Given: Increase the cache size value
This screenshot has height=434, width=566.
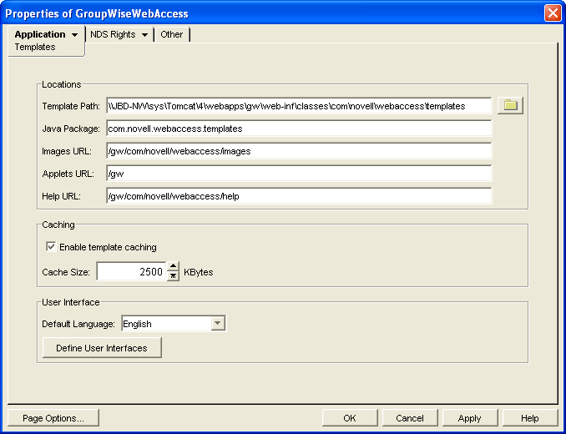Looking at the screenshot, I should coord(174,266).
